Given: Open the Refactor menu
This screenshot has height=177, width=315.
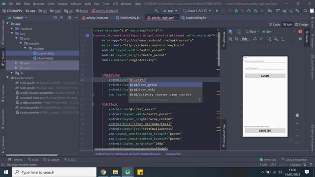Looking at the screenshot, I should tap(76, 4).
